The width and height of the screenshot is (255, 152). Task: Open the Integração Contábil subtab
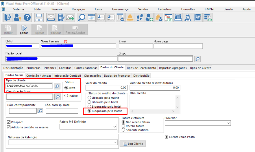(67, 76)
